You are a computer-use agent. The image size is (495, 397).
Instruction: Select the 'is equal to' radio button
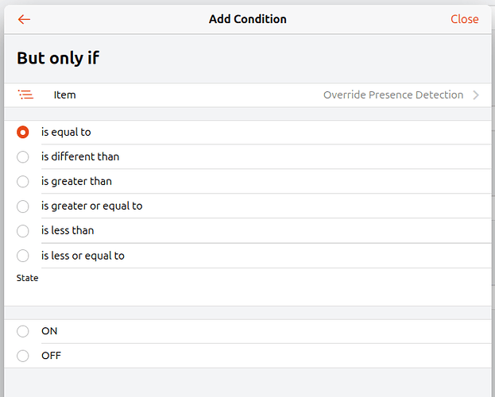click(23, 133)
